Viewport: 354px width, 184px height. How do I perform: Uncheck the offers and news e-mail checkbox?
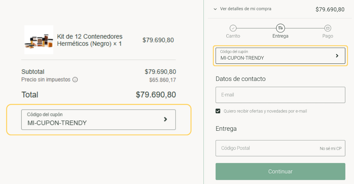pyautogui.click(x=218, y=111)
